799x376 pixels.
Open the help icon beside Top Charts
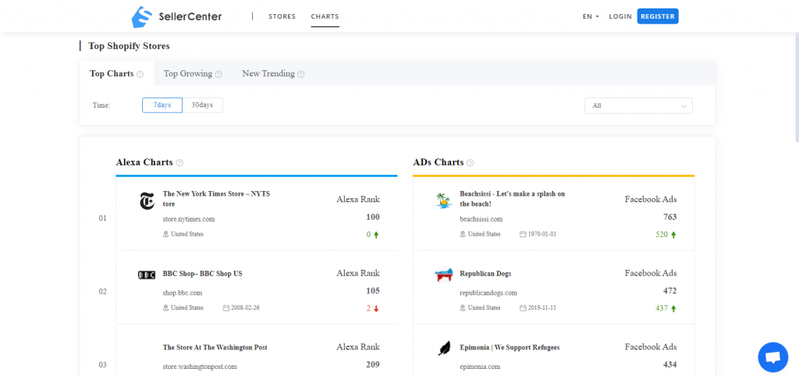140,74
